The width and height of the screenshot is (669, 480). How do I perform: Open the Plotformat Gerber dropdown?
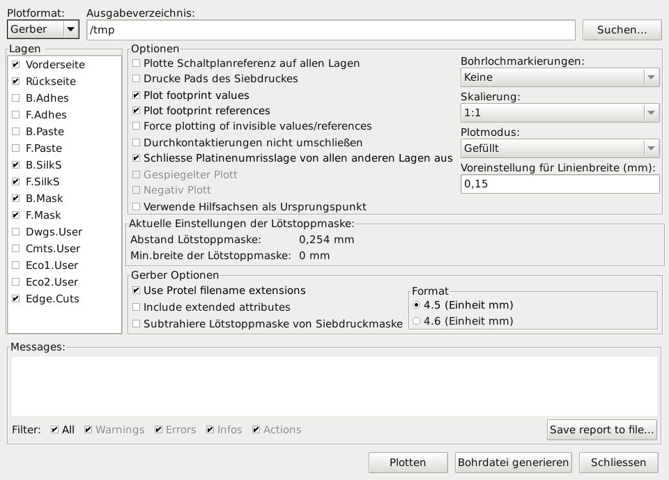click(43, 29)
